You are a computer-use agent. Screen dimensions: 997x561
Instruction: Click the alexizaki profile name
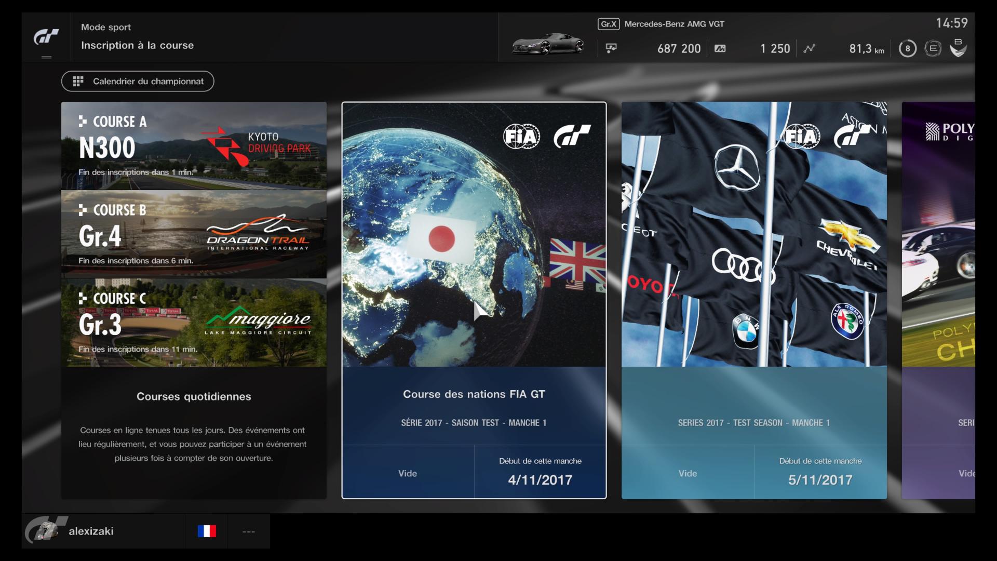pos(91,531)
